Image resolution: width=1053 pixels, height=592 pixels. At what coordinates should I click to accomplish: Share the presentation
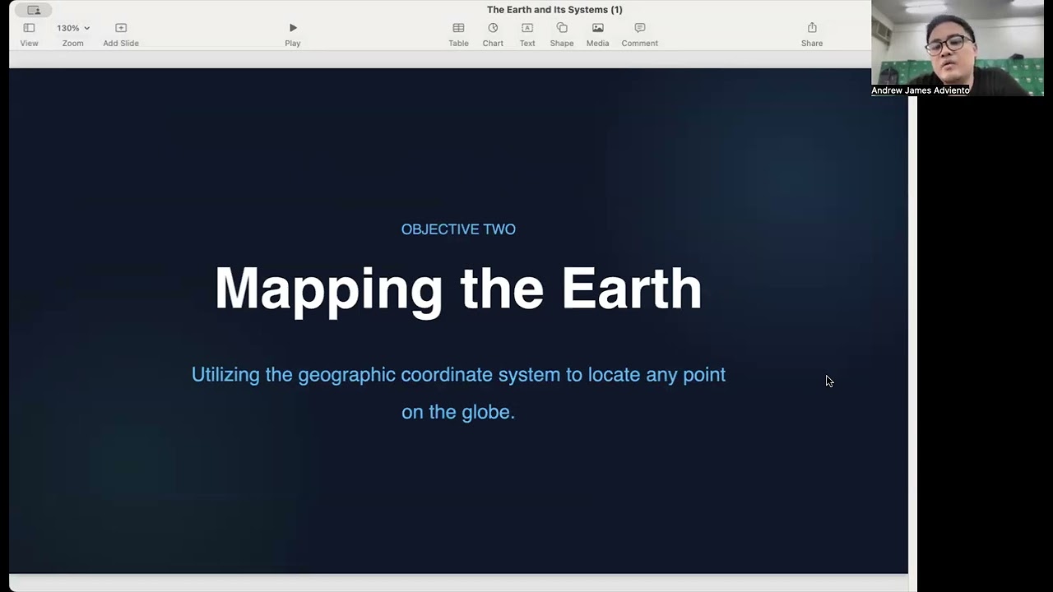coord(812,34)
